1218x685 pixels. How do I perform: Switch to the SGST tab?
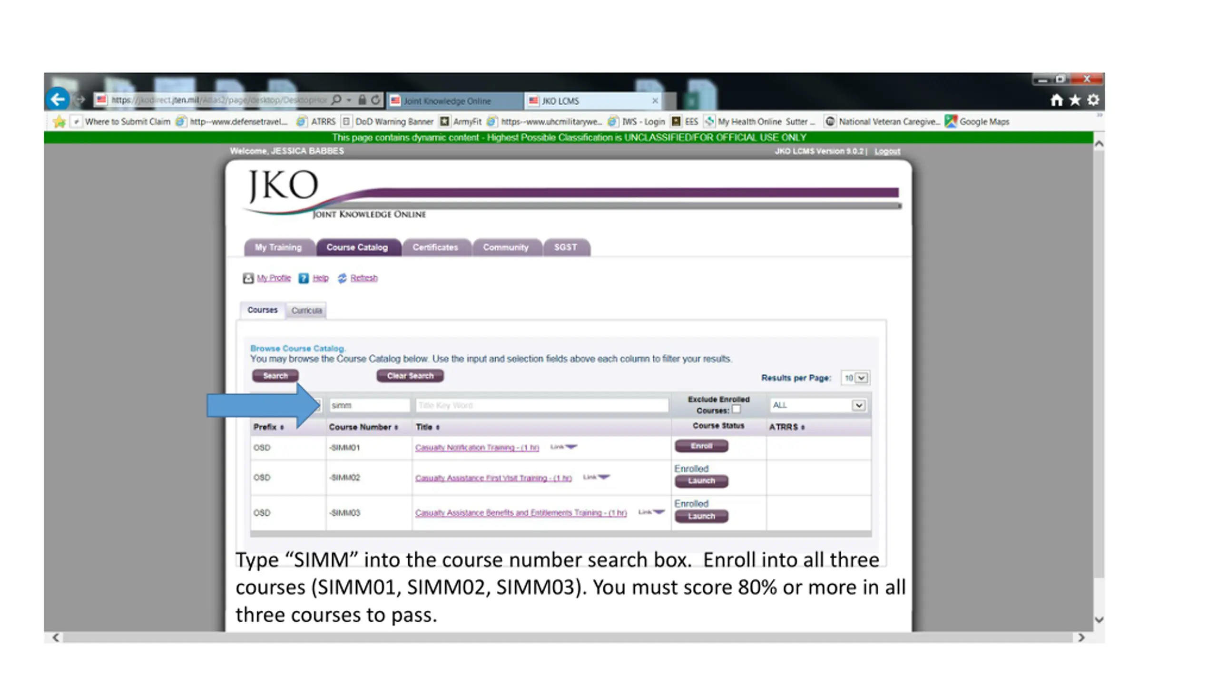coord(566,247)
